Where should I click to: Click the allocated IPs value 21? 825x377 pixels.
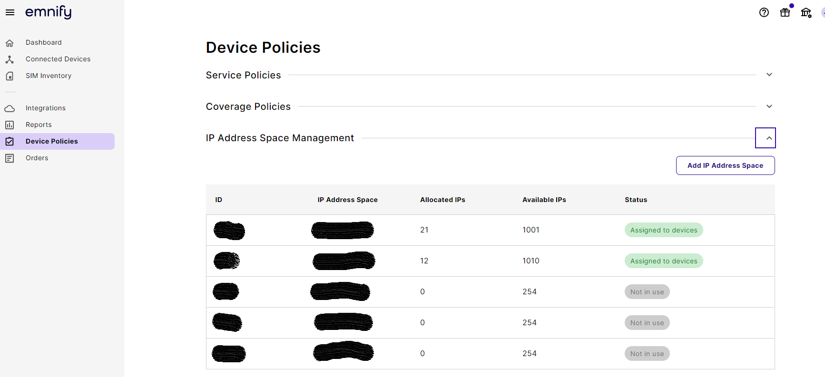(x=424, y=230)
